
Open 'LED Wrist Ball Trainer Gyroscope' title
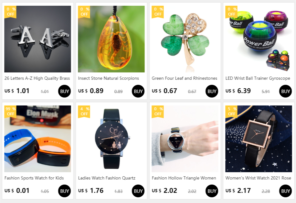tap(258, 78)
